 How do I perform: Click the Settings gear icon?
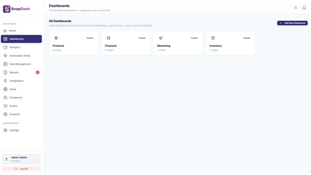pos(5,130)
